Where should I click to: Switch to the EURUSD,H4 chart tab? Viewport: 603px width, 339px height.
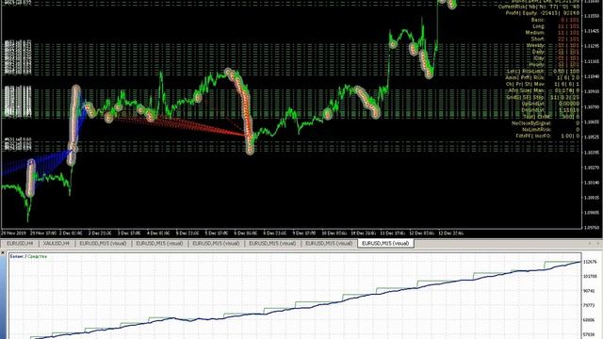[x=20, y=243]
